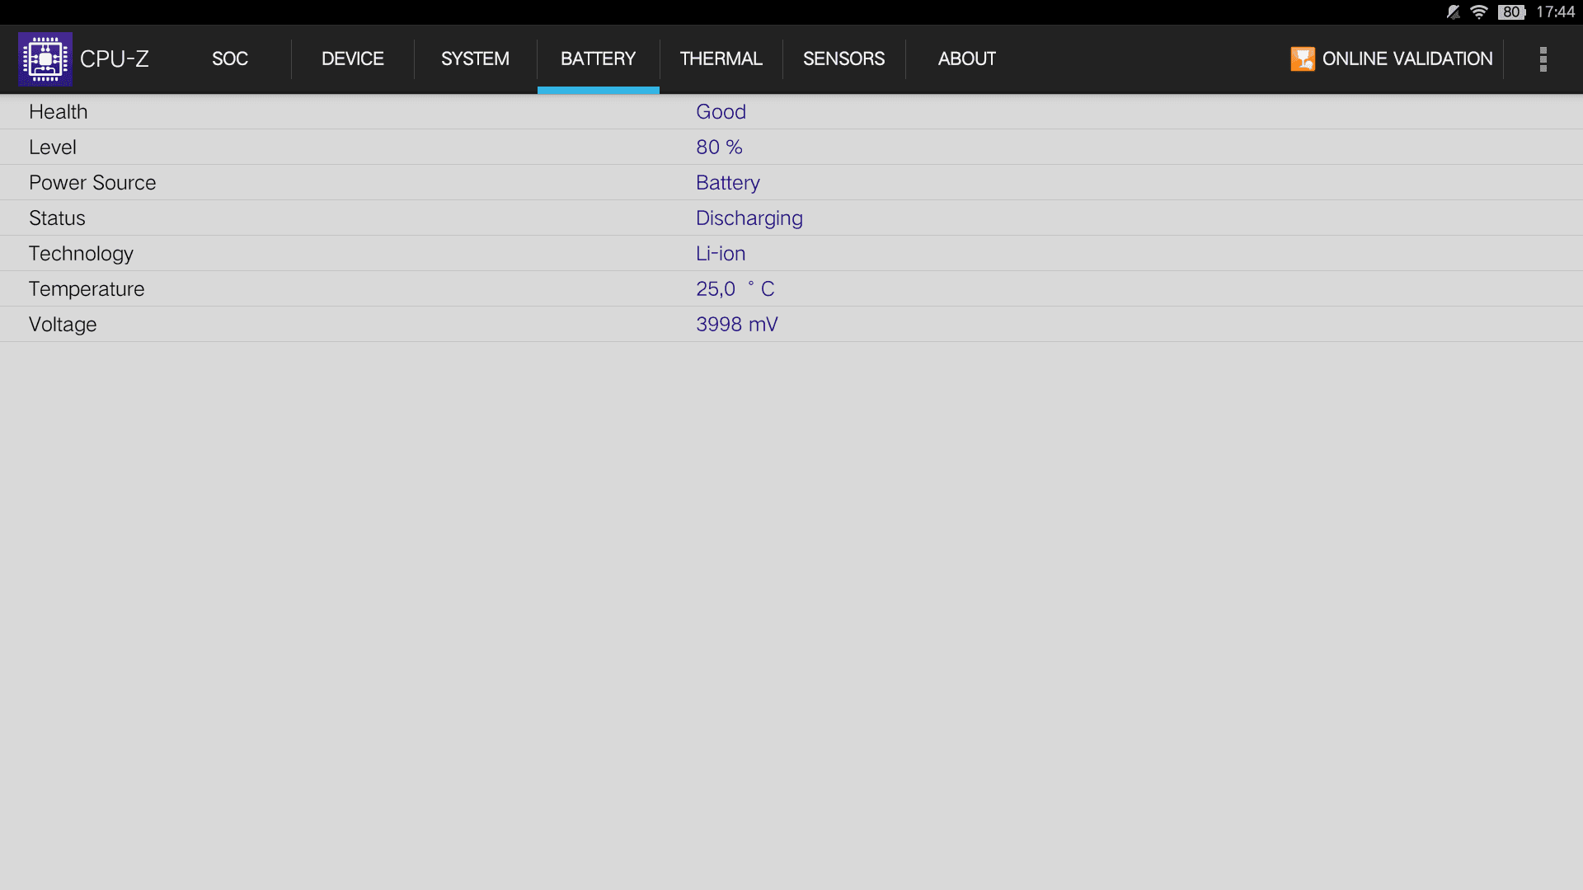Click the 25,0 °C temperature value
The width and height of the screenshot is (1583, 890).
(735, 289)
